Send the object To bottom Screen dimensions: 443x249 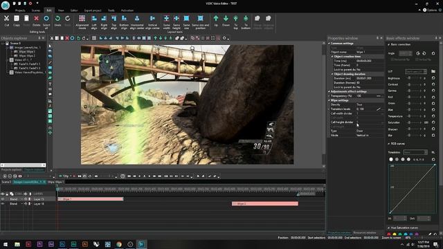(246, 21)
